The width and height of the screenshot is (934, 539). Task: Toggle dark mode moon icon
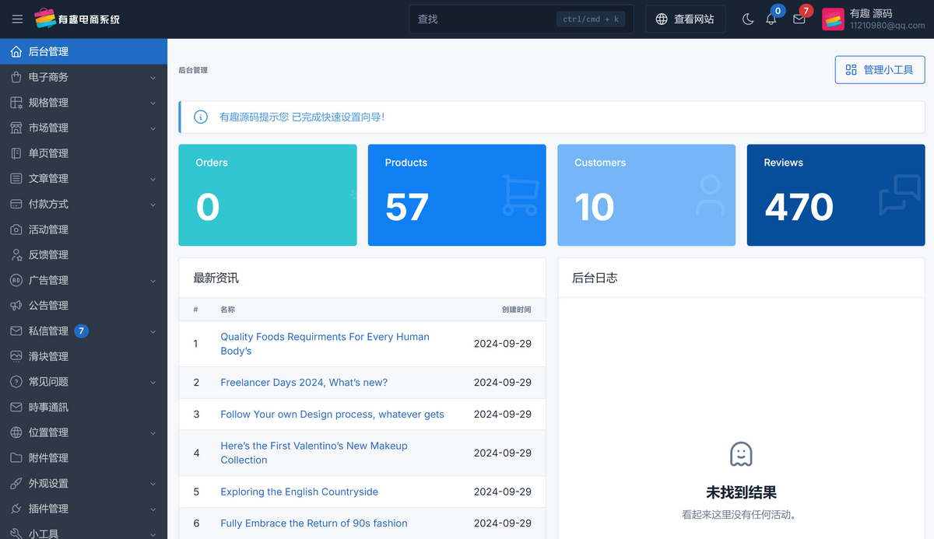pos(748,19)
